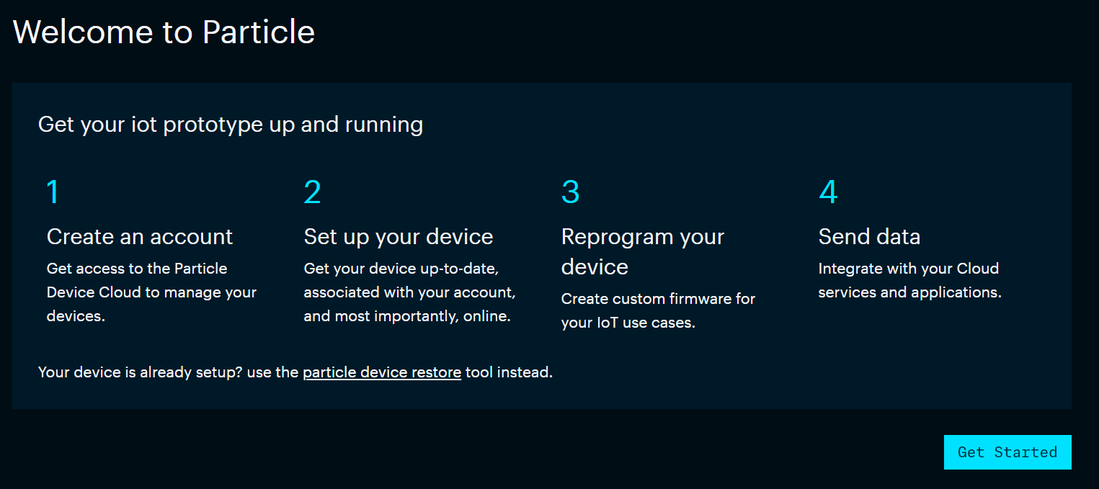Click the Particle Device Cloud description text
The height and width of the screenshot is (489, 1099).
[151, 292]
